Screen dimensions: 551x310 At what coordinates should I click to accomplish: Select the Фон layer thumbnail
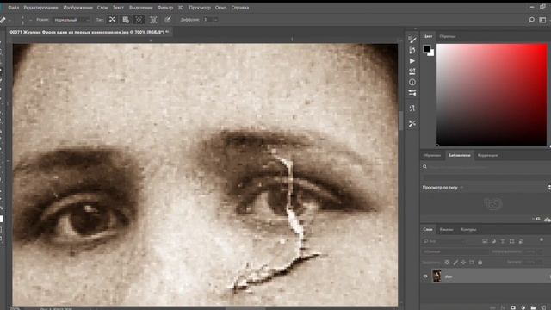(436, 276)
